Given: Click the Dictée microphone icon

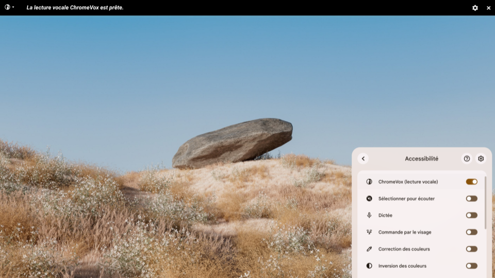Looking at the screenshot, I should tap(369, 215).
